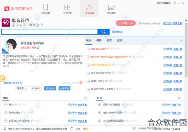Click the ringtone search input field
188x132 pixels.
click(x=50, y=32)
